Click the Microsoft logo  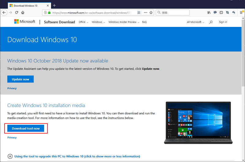pos(25,21)
